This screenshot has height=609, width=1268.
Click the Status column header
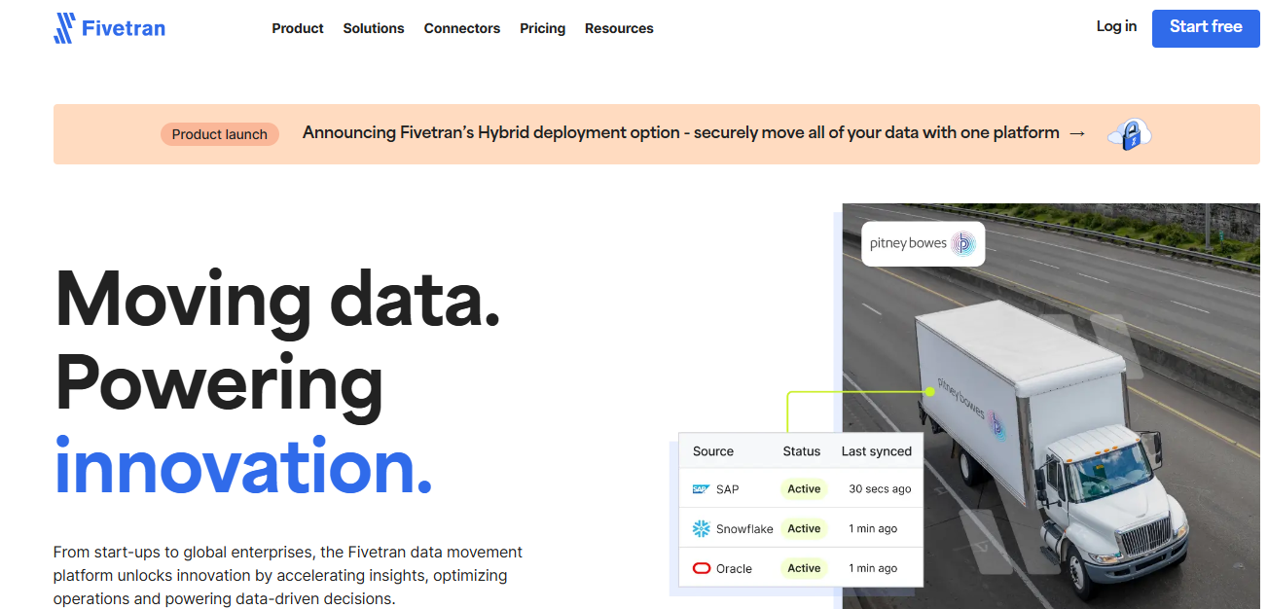click(802, 451)
